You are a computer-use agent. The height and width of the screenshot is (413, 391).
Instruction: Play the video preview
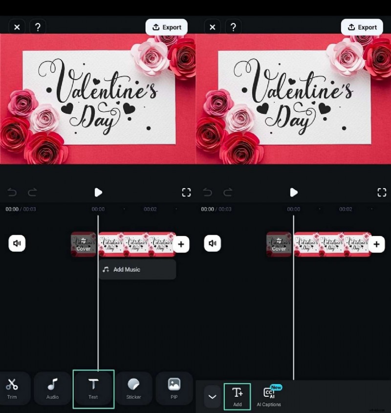click(x=98, y=192)
